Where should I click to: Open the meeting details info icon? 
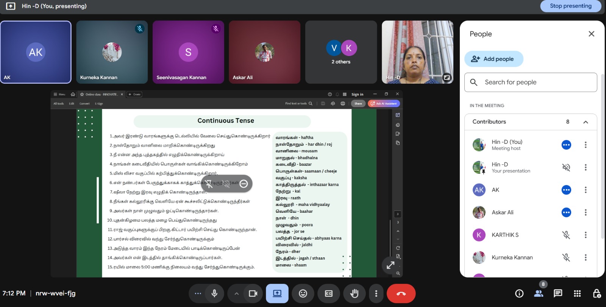pos(519,293)
